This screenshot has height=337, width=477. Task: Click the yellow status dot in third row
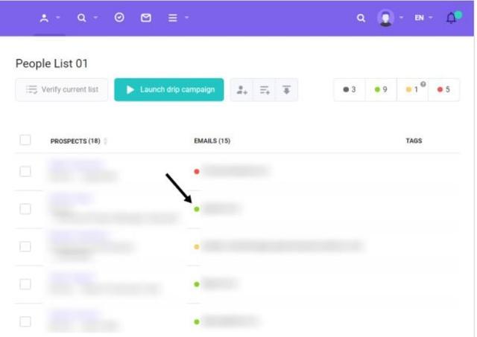pyautogui.click(x=197, y=247)
